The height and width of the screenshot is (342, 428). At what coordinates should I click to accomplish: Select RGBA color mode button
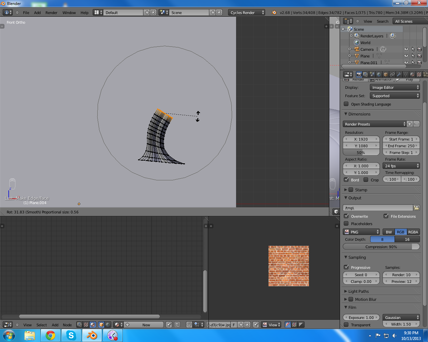pos(413,232)
